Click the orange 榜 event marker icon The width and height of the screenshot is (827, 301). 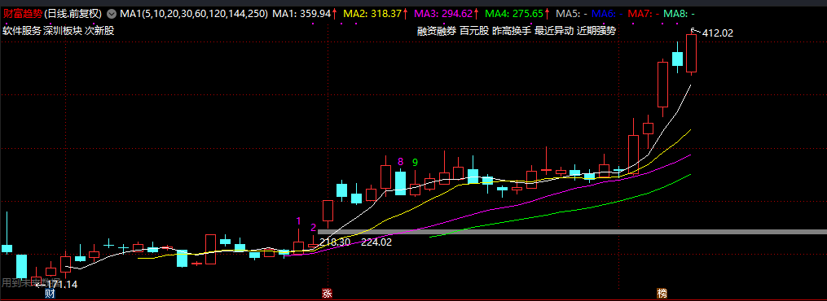(662, 293)
